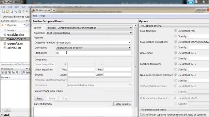Click the MATLAB Start button at bottom left

[x=5, y=115]
